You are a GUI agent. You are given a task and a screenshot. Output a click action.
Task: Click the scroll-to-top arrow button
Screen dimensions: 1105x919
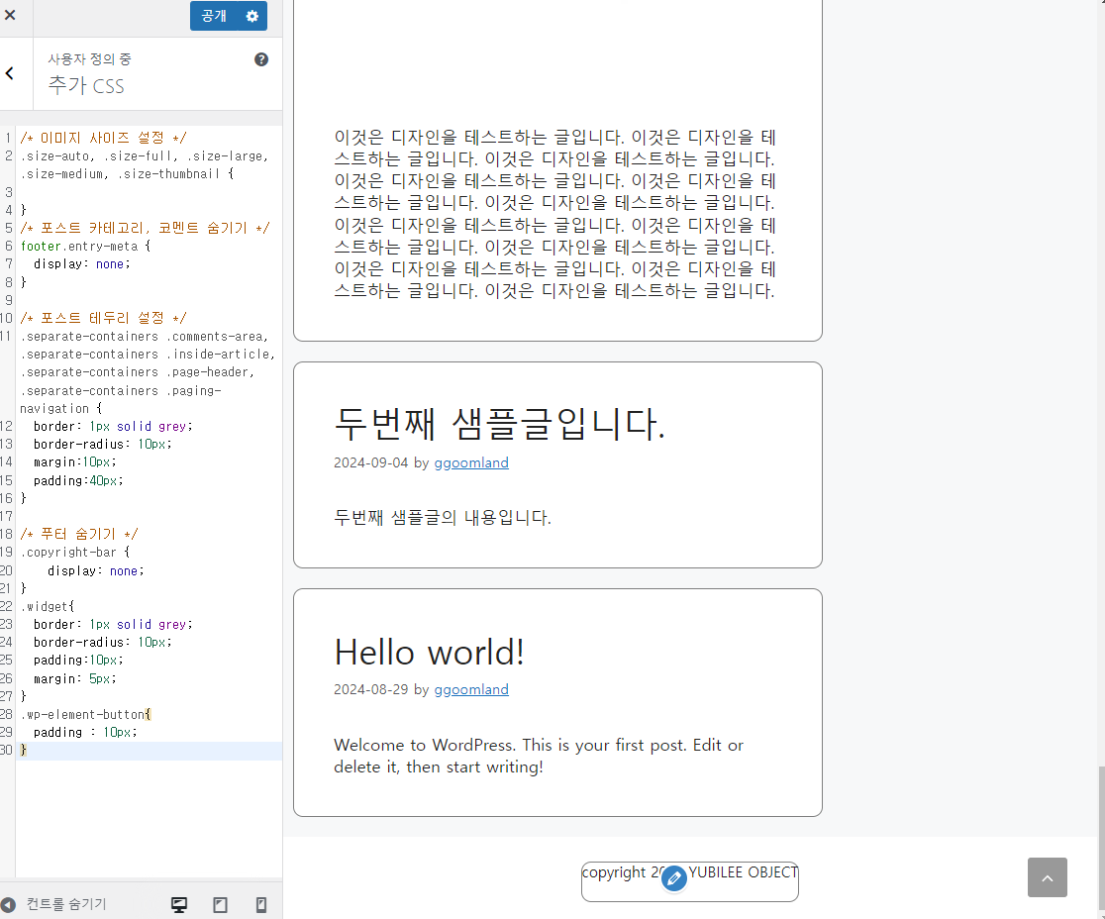(1048, 877)
